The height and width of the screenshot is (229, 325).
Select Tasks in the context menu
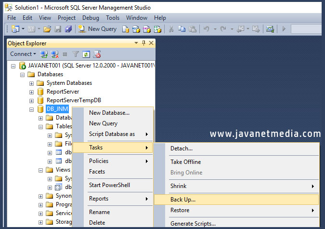click(113, 148)
